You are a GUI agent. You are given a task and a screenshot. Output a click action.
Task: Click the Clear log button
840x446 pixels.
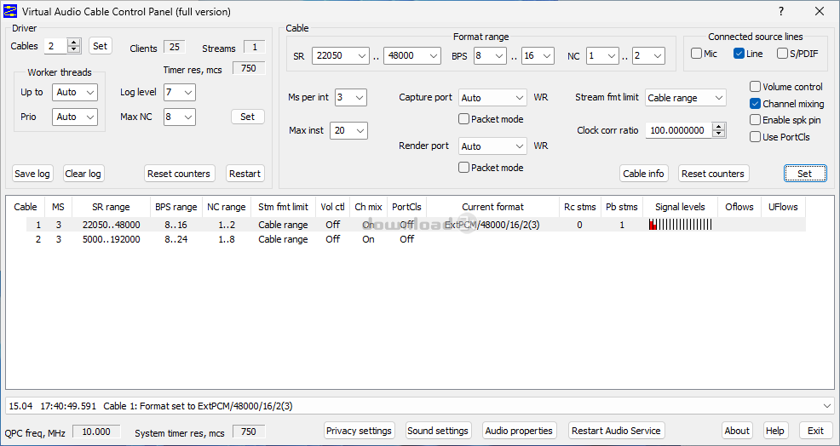click(83, 174)
